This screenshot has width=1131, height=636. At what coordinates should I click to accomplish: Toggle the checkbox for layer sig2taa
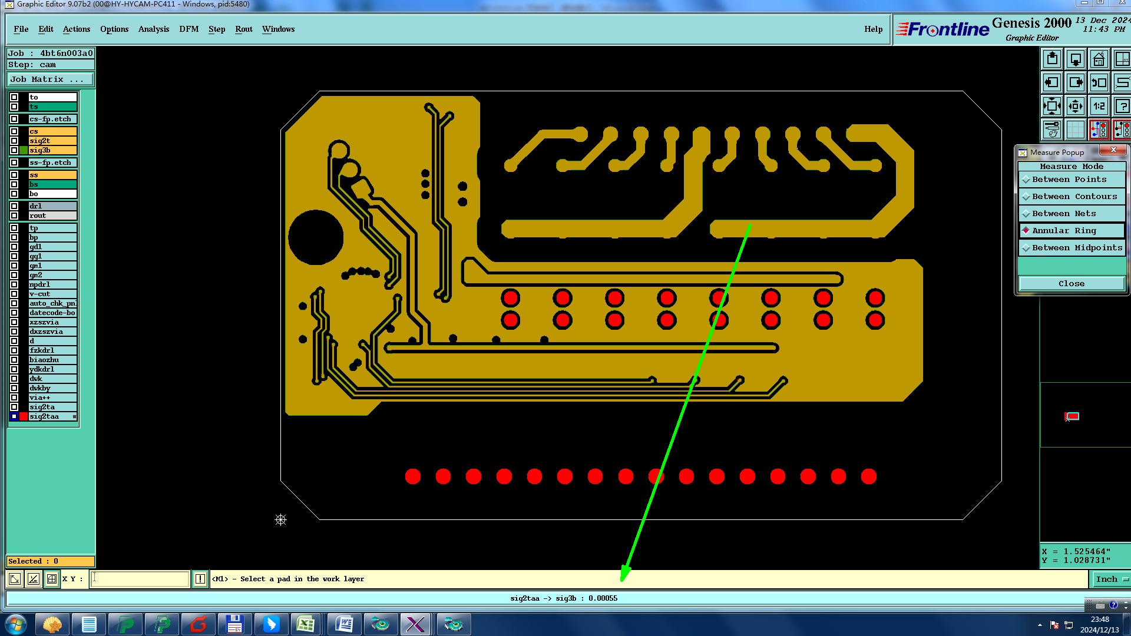coord(14,416)
